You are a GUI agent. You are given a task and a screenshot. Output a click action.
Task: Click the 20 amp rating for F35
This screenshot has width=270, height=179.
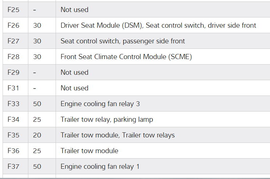pos(37,135)
